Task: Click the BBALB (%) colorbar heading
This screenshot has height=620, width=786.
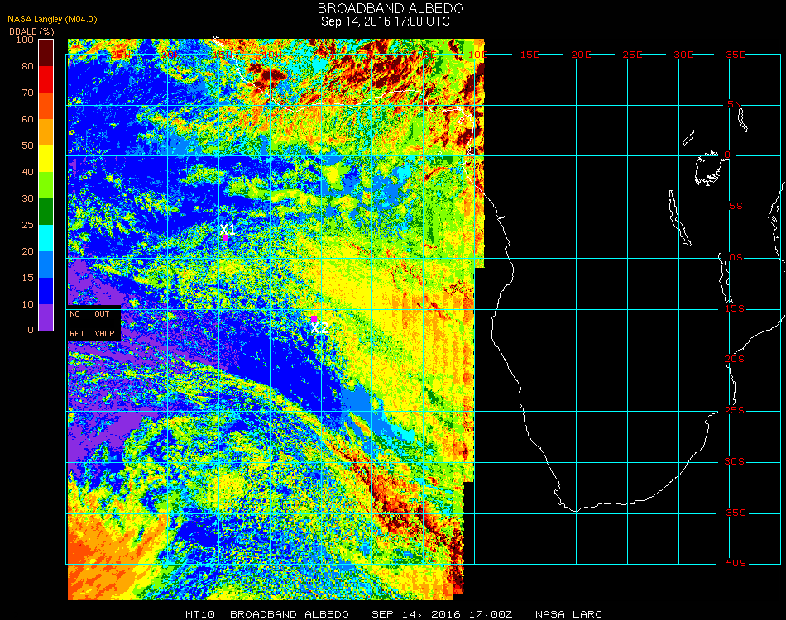Action: [31, 31]
